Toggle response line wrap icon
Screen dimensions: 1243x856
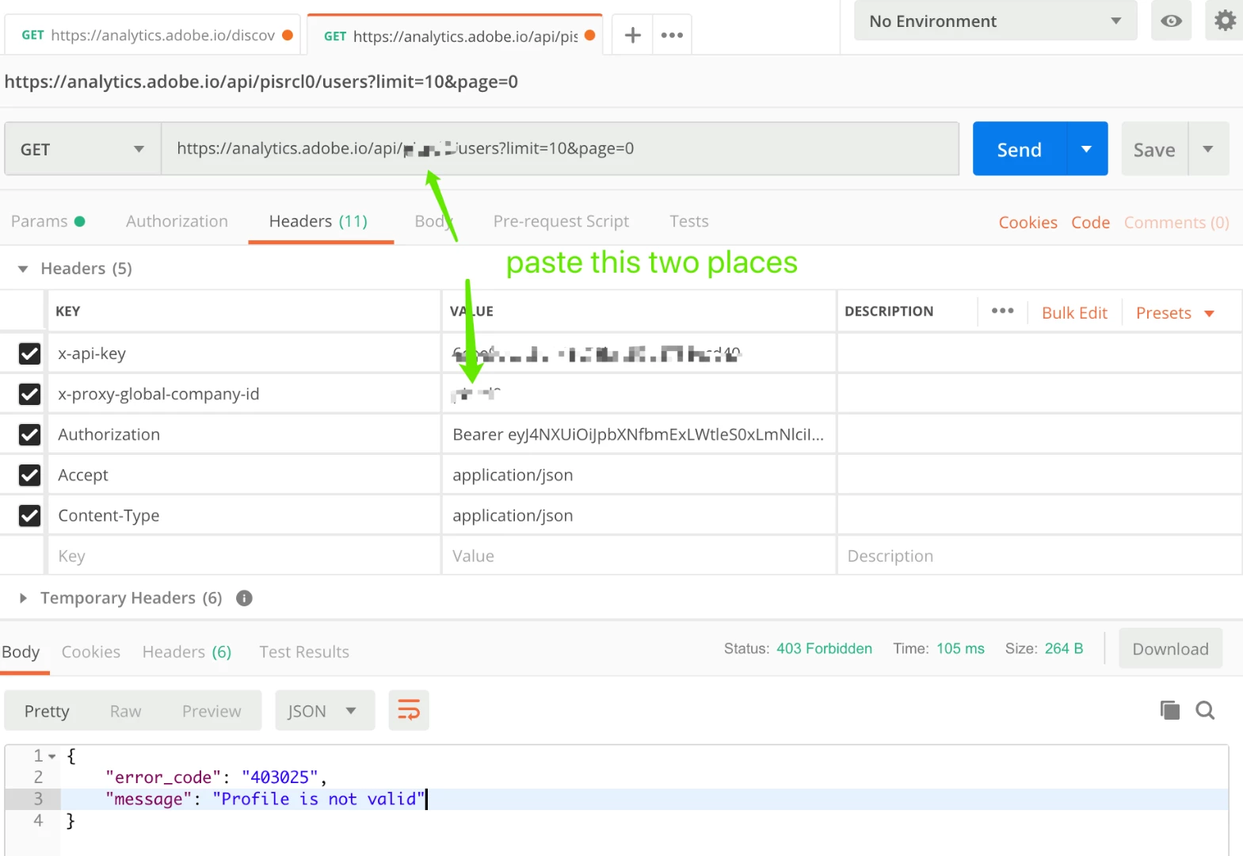[x=409, y=710]
